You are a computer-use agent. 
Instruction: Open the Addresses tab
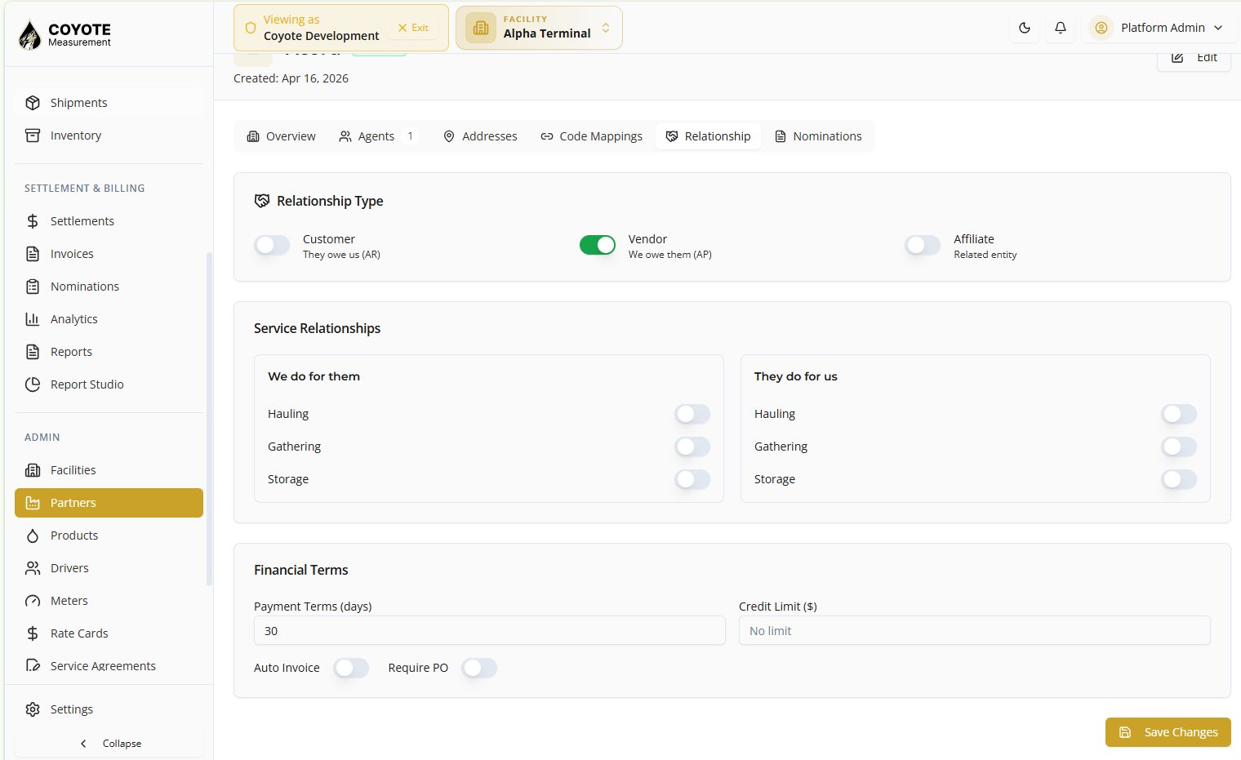tap(480, 136)
